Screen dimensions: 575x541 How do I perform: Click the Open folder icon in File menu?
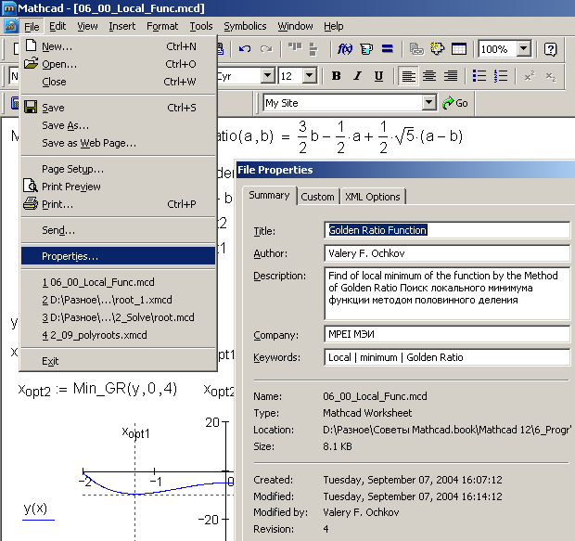coord(31,63)
